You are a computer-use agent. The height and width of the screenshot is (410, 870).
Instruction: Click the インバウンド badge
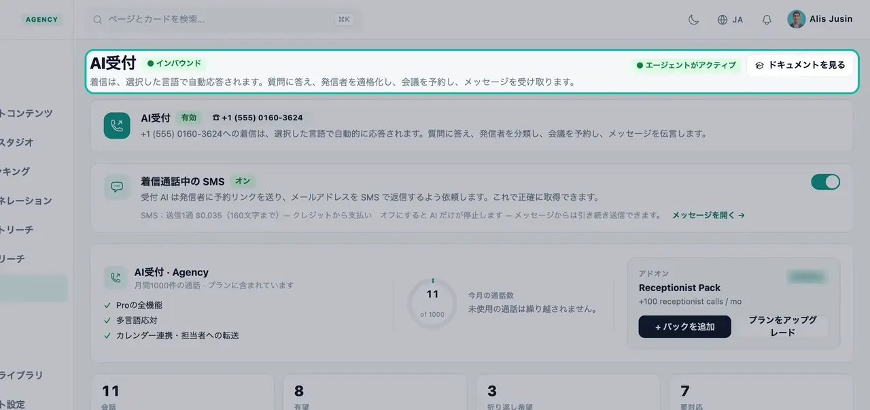pyautogui.click(x=175, y=63)
